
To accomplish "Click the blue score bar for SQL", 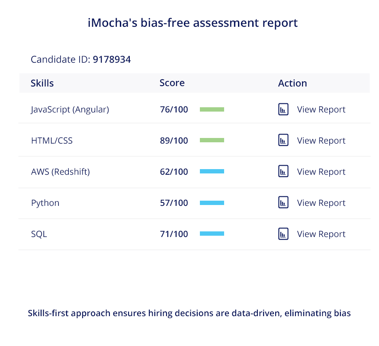I will (x=212, y=234).
